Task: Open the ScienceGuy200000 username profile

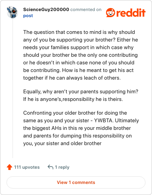Action: click(x=46, y=10)
